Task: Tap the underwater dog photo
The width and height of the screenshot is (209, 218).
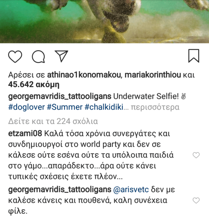Action: (x=104, y=22)
